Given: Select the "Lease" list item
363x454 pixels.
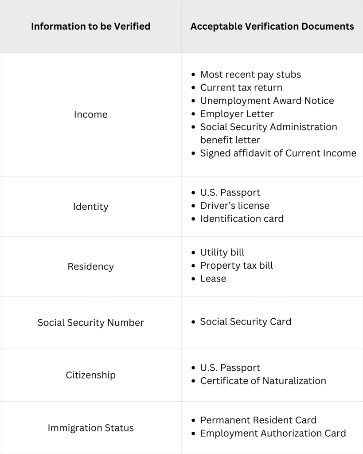Looking at the screenshot, I should pos(213,278).
